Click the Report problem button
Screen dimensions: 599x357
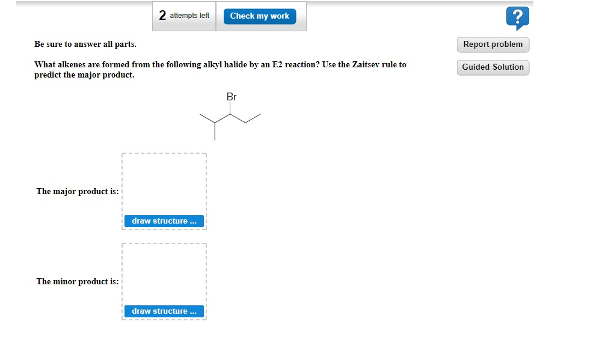(493, 44)
